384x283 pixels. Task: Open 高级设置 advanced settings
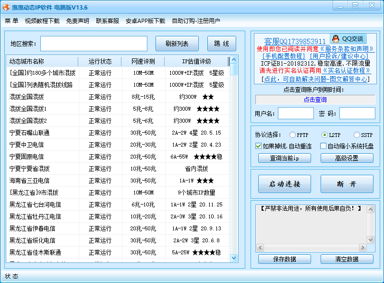pos(347,158)
